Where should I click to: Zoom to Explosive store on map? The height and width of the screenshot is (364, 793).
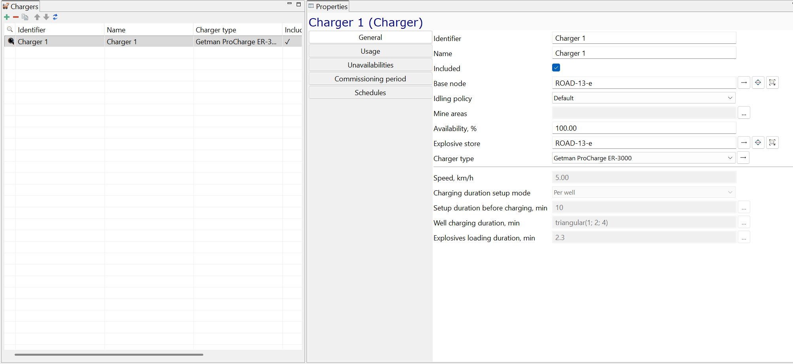pyautogui.click(x=772, y=143)
